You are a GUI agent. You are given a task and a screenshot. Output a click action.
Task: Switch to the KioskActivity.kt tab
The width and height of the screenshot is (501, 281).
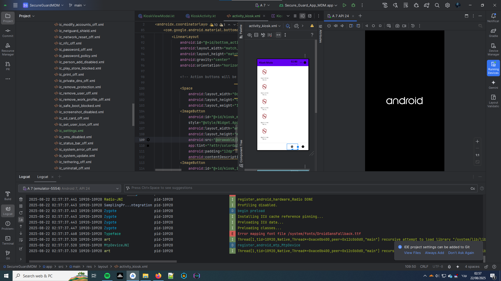pyautogui.click(x=201, y=16)
